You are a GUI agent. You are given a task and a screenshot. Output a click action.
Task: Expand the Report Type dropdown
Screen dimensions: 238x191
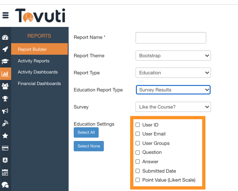(173, 73)
